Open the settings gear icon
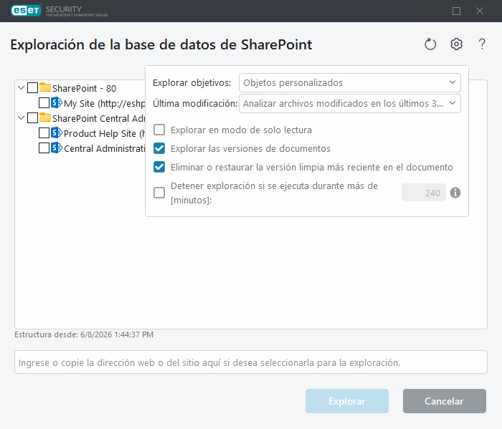Viewport: 502px width, 429px height. coord(456,44)
